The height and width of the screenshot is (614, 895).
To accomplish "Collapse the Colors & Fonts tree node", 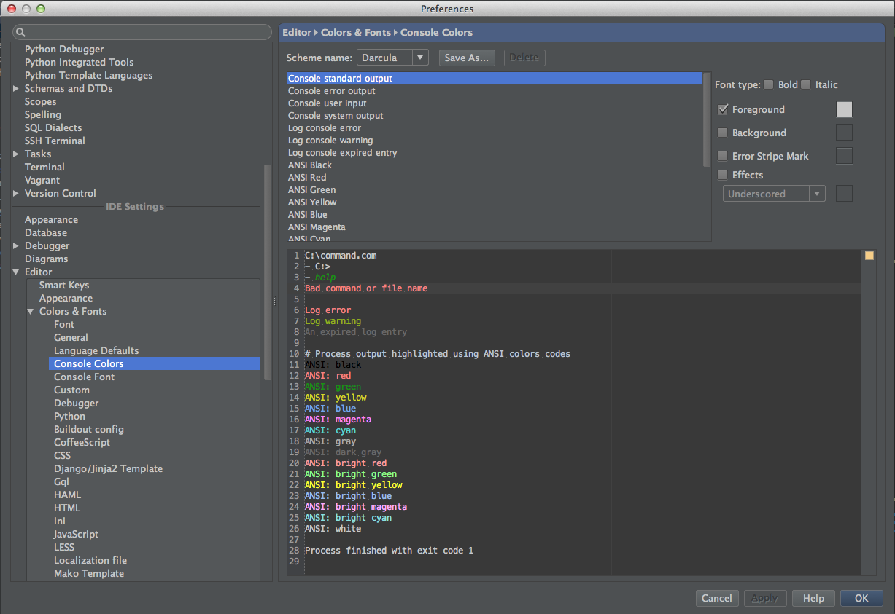I will click(x=31, y=311).
